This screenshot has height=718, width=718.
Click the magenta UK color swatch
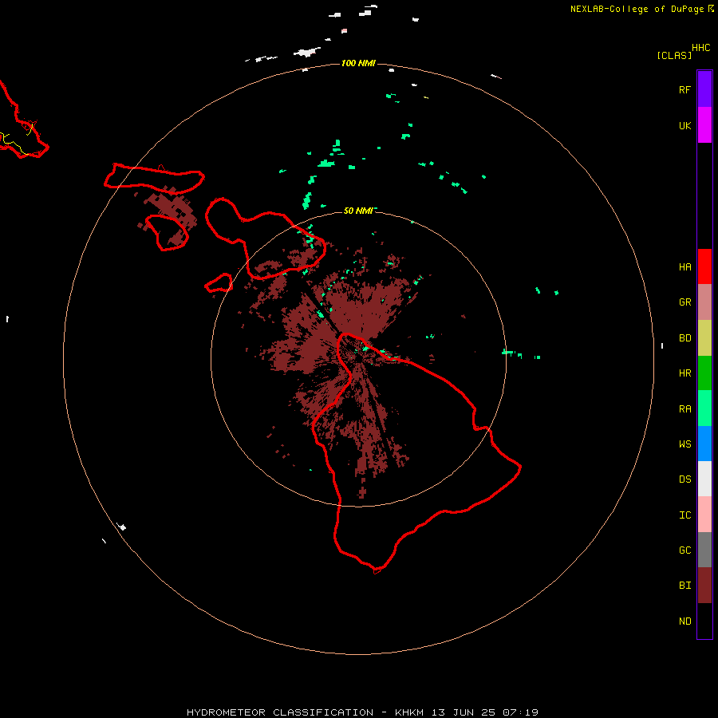[704, 125]
